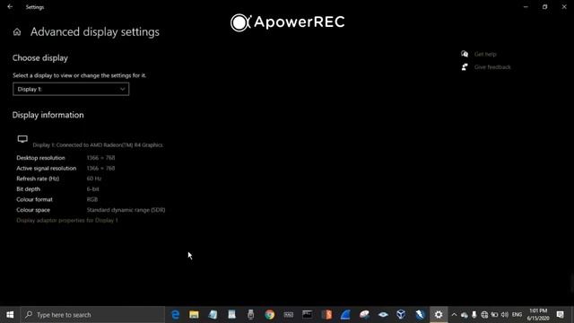Viewport: 574px width, 323px height.
Task: Click the monitor icon under Display information
Action: 22,139
